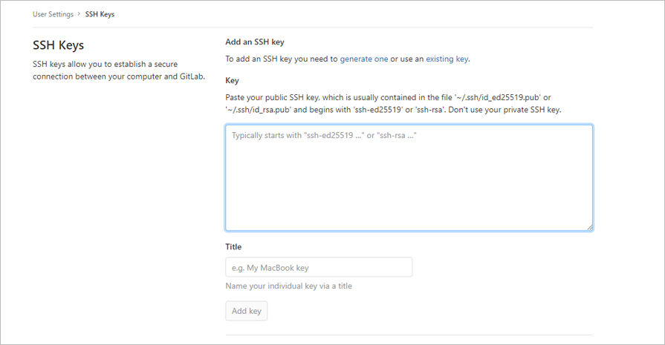Click the 'Name your individual key' hint

(x=289, y=286)
